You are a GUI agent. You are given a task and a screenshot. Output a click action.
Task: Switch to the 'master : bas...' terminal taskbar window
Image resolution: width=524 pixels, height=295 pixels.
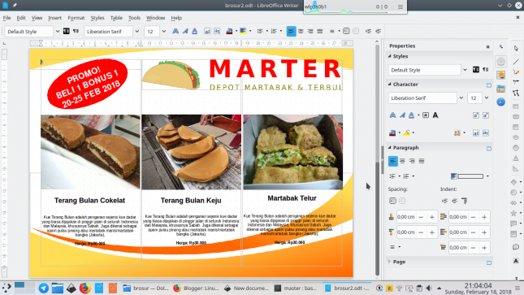296,288
